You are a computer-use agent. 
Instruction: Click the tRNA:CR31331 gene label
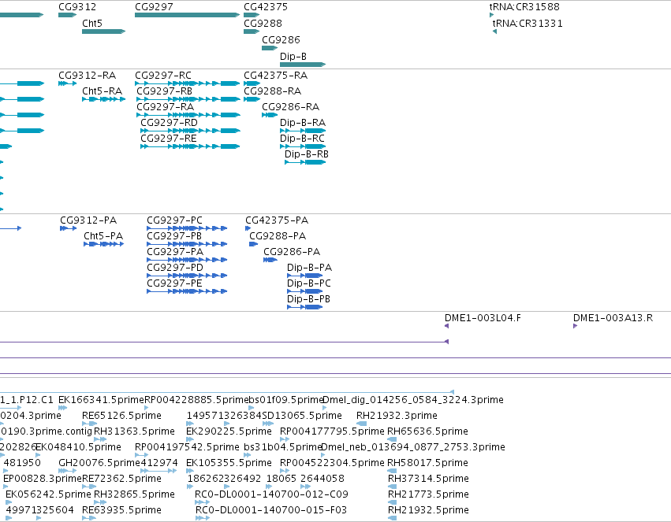click(527, 24)
